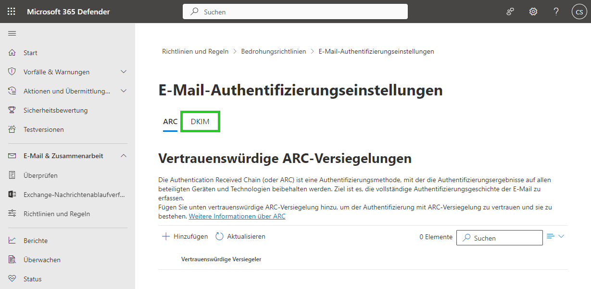This screenshot has height=289, width=591.
Task: Click E-Mail-Authentifizierungseinstellungen breadcrumb
Action: [377, 51]
